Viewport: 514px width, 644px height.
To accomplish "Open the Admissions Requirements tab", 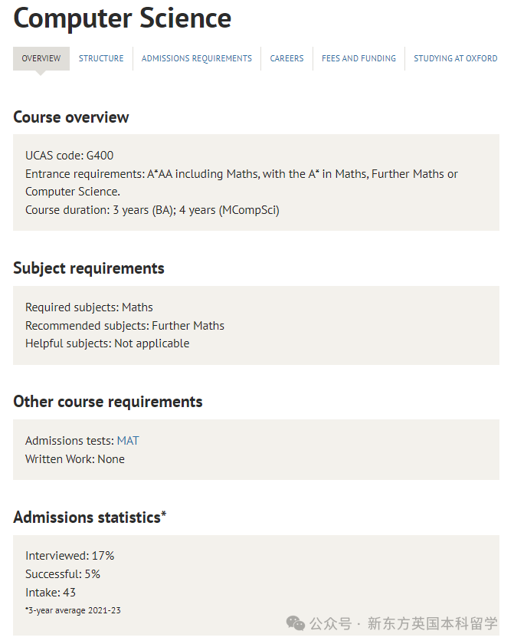I will tap(197, 58).
